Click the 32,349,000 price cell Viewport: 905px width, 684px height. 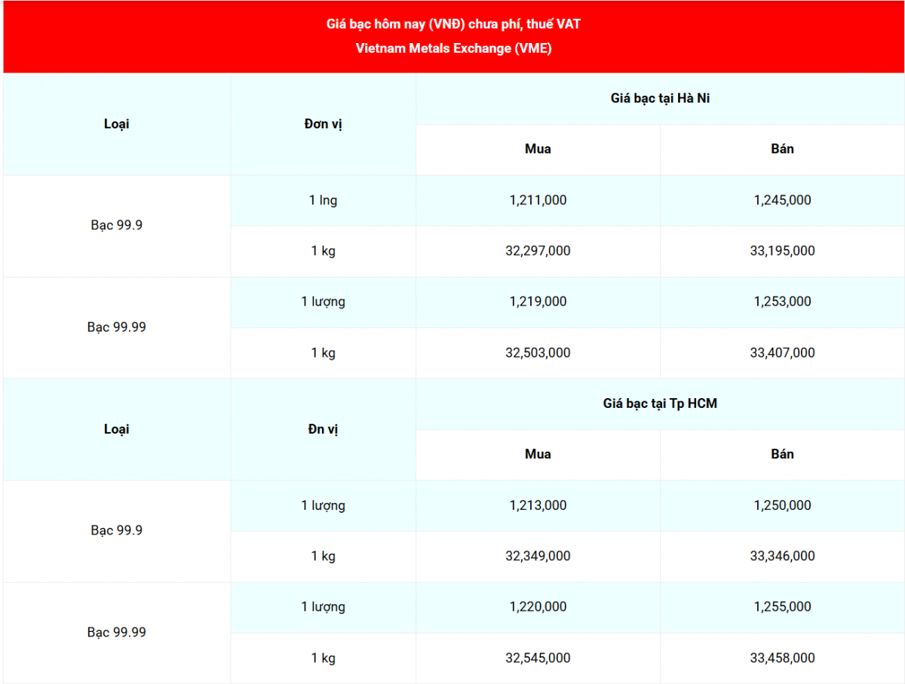pyautogui.click(x=538, y=556)
